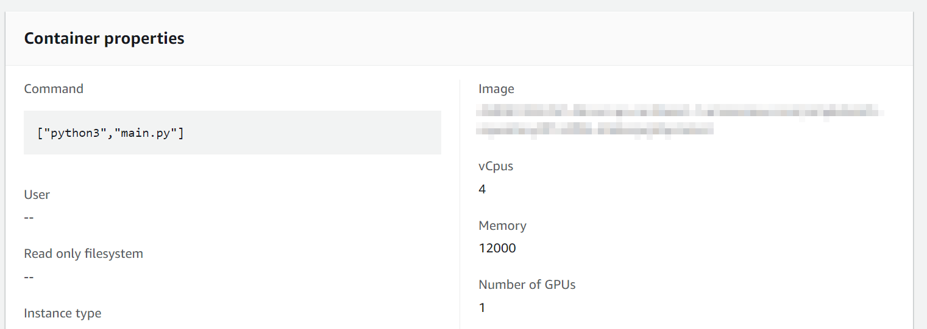Click the User field label
This screenshot has height=329, width=927.
(37, 195)
